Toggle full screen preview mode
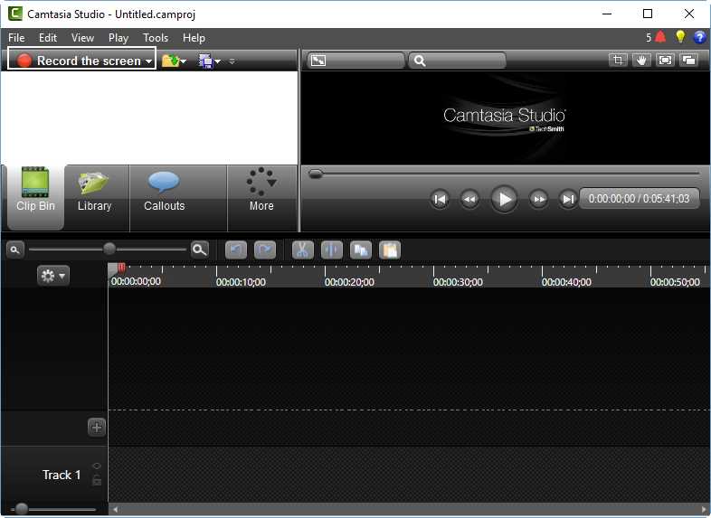Image resolution: width=711 pixels, height=518 pixels. [x=665, y=60]
